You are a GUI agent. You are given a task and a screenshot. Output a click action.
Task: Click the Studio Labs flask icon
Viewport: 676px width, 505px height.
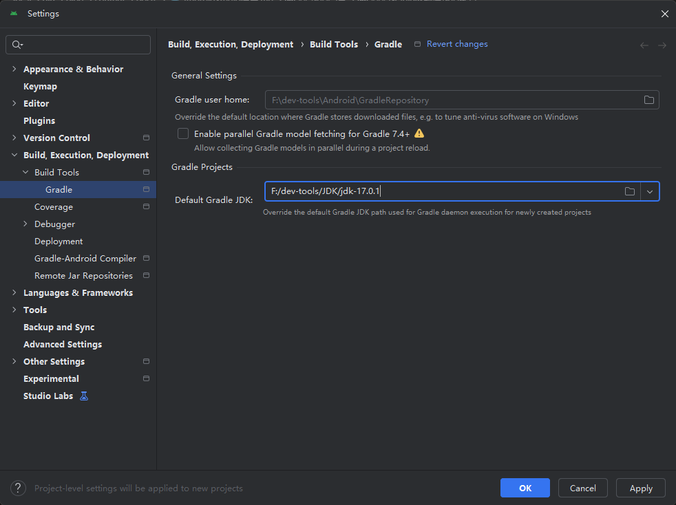coord(84,396)
